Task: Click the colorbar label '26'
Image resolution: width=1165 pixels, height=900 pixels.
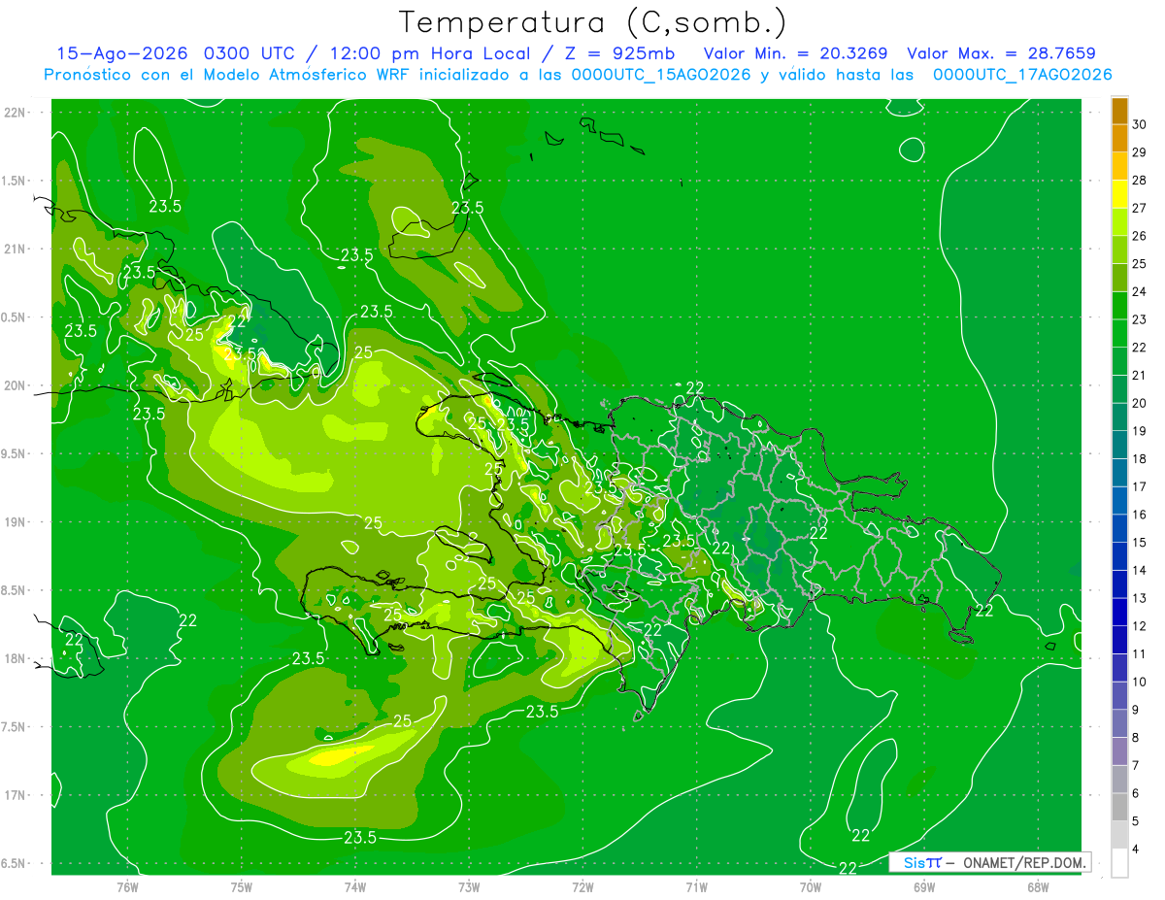Action: click(1140, 236)
